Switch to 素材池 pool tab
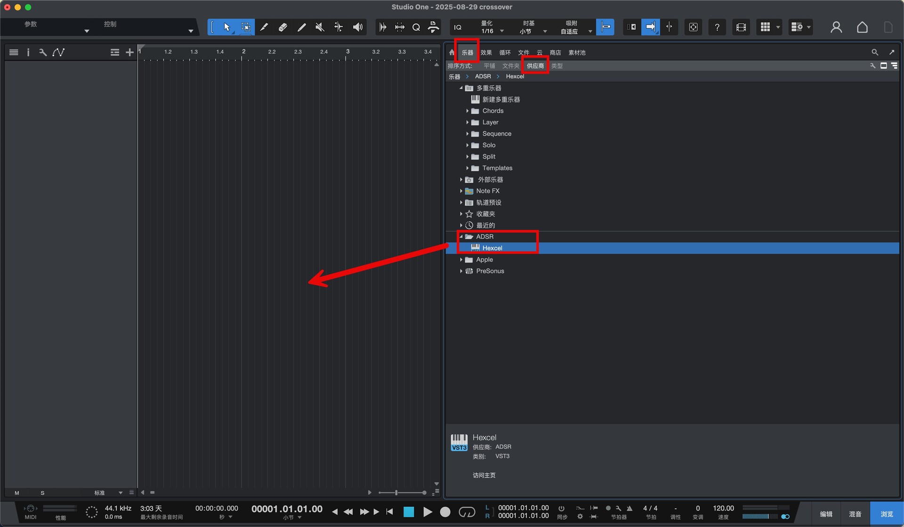 coord(577,53)
